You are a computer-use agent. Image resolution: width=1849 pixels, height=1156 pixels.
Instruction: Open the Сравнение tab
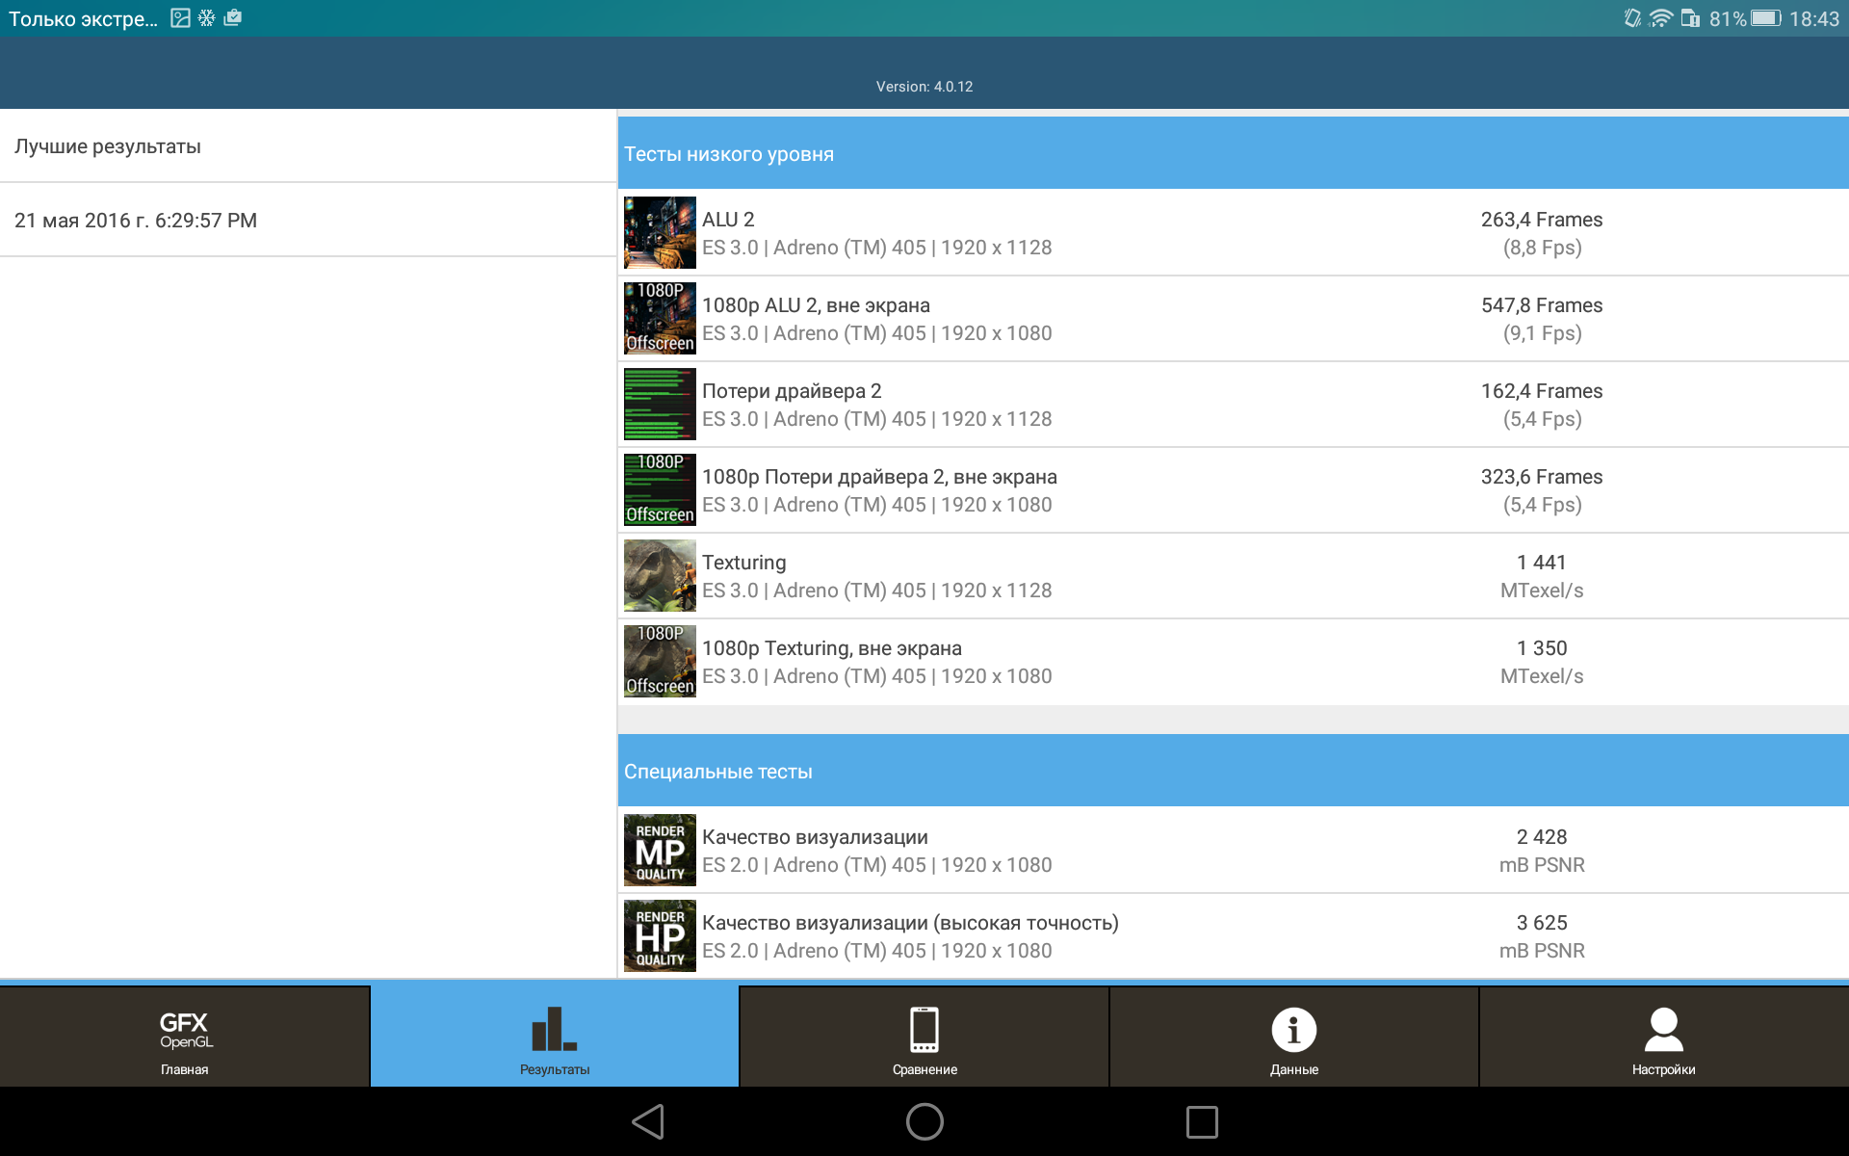pyautogui.click(x=924, y=1037)
